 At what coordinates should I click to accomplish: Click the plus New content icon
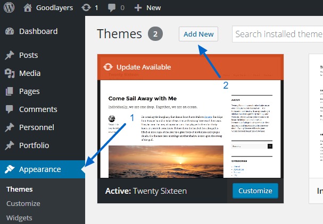click(x=138, y=8)
